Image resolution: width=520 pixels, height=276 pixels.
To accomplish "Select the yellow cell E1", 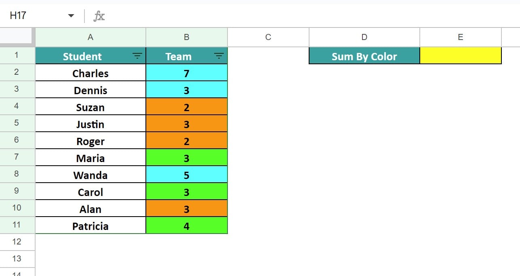I will pos(460,56).
